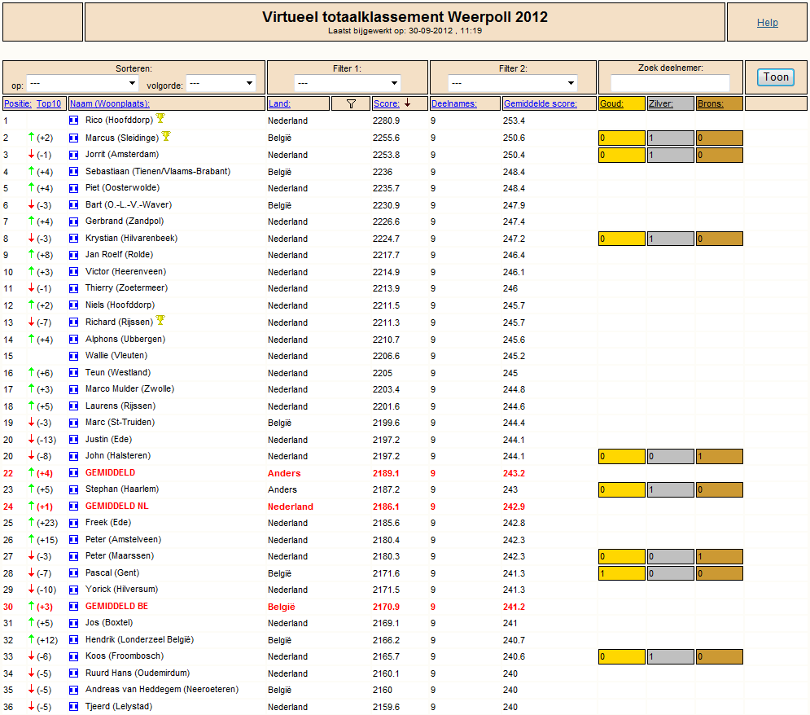The width and height of the screenshot is (810, 715).
Task: Click average score 253.4 in first row
Action: [514, 121]
